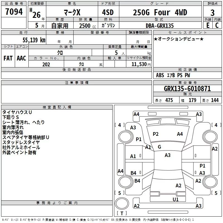Click note 外装ペイント跡有
The height and width of the screenshot is (223, 223).
(19, 152)
